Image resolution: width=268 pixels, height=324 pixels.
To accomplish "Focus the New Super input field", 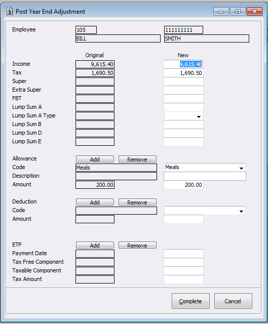I will coord(183,82).
